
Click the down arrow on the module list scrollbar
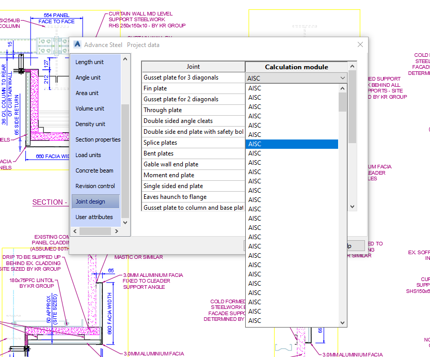click(342, 322)
